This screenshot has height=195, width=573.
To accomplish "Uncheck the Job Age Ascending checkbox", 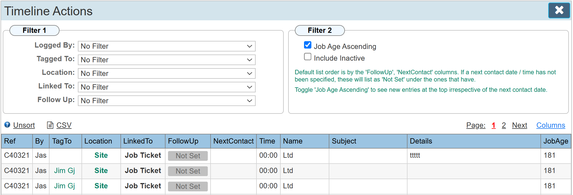I will tap(308, 45).
